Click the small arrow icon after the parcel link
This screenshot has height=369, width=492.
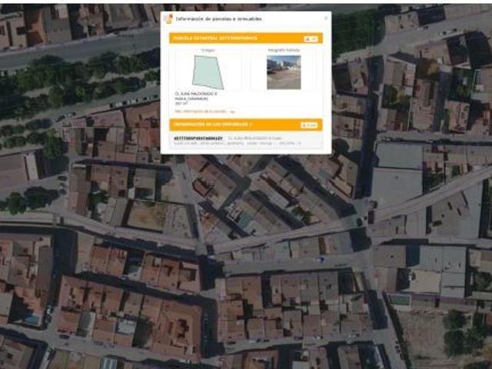[232, 111]
